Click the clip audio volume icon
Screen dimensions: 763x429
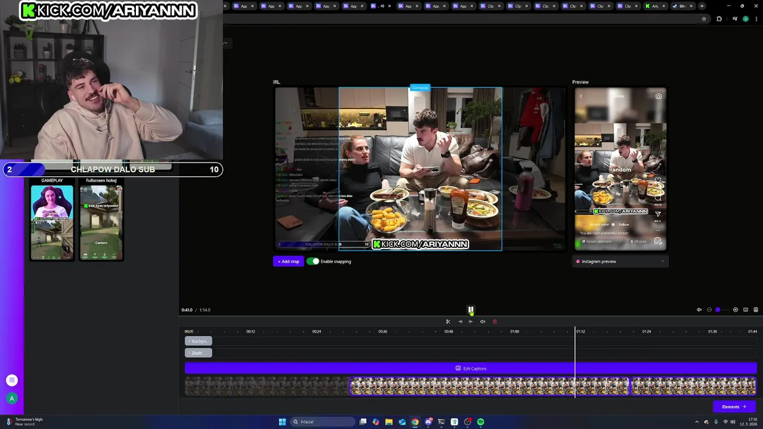pyautogui.click(x=483, y=322)
